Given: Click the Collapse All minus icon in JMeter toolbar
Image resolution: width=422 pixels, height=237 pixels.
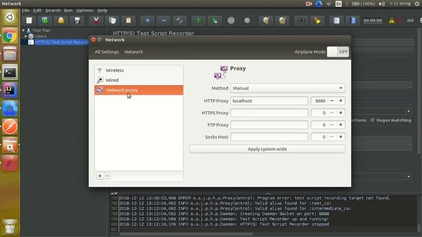Looking at the screenshot, I should pyautogui.click(x=164, y=20).
